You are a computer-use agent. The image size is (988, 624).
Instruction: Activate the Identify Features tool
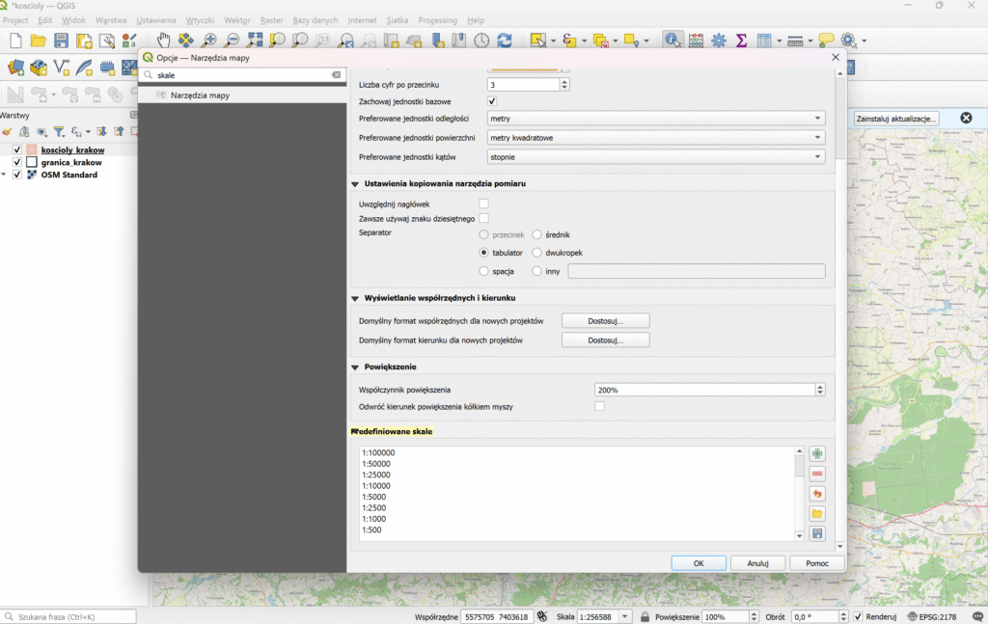coord(672,40)
